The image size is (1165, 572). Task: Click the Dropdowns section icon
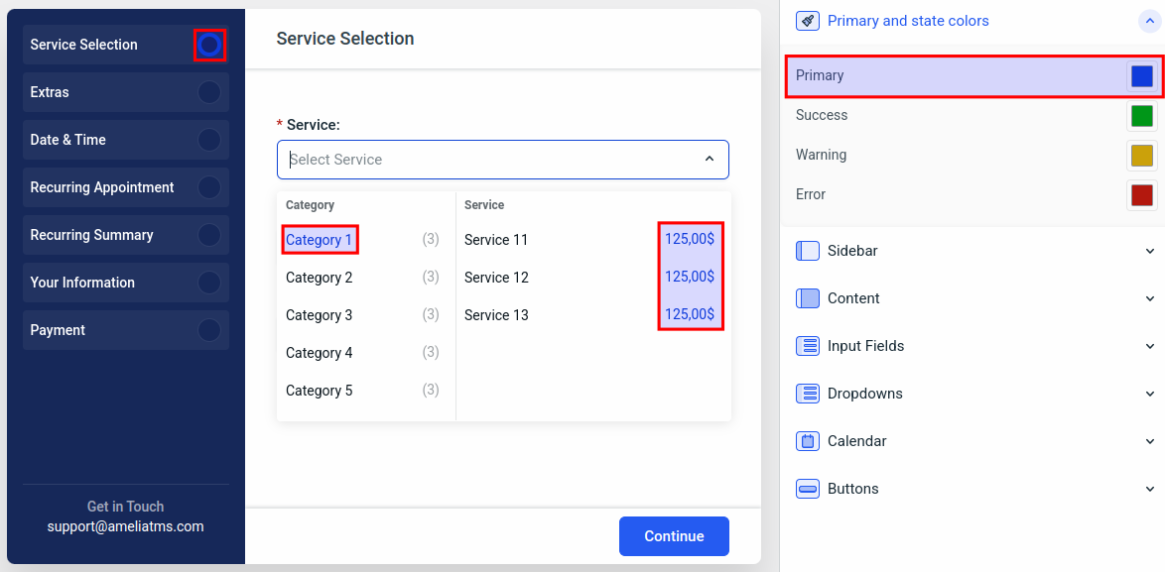tap(808, 394)
